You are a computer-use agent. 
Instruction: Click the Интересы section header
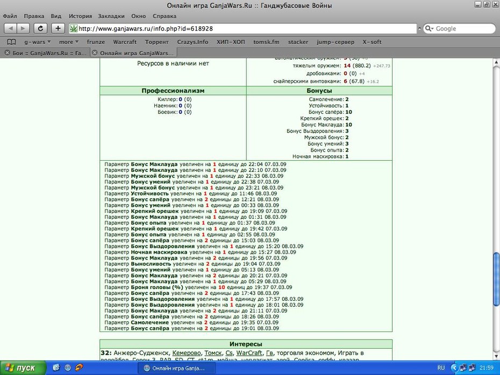coord(246,344)
